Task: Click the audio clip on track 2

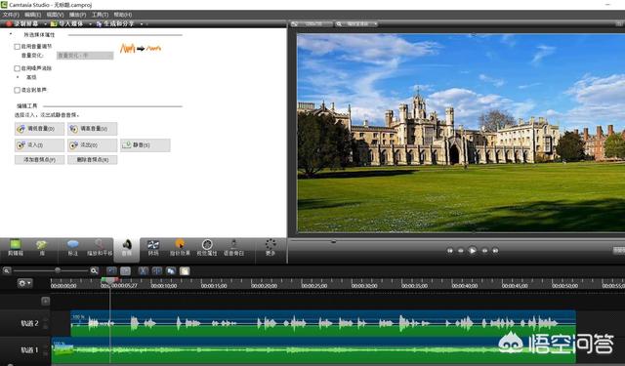Action: pyautogui.click(x=323, y=323)
